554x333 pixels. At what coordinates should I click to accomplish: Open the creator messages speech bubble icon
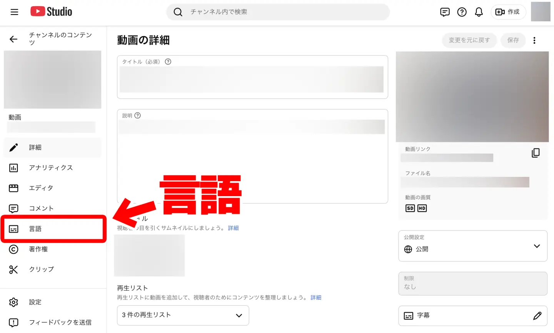click(x=445, y=12)
